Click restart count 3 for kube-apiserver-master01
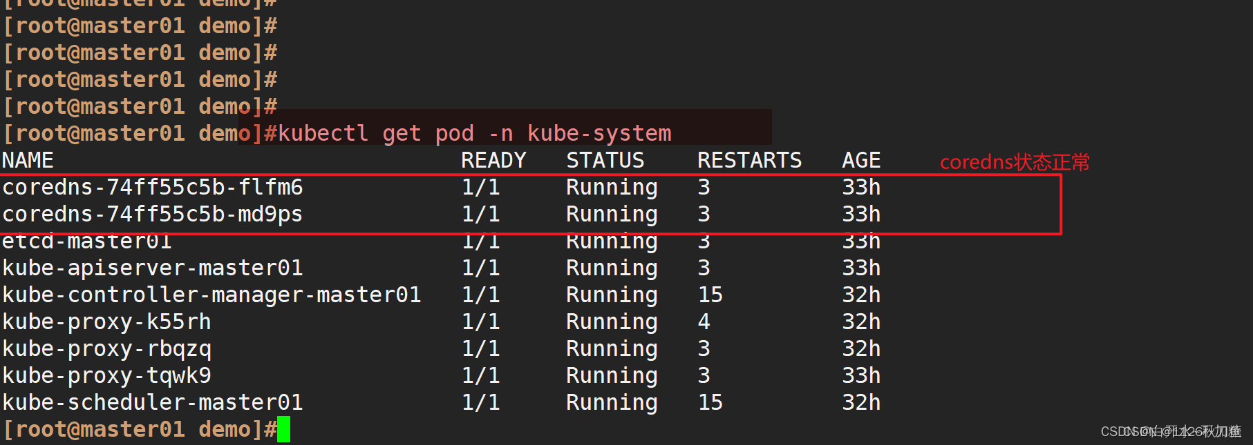This screenshot has width=1253, height=445. pos(704,268)
